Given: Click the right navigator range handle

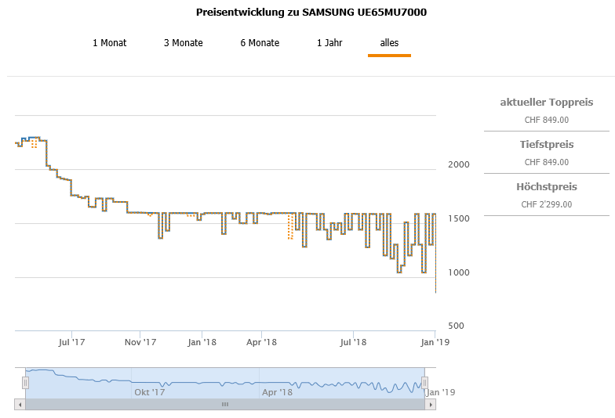Looking at the screenshot, I should [x=425, y=383].
